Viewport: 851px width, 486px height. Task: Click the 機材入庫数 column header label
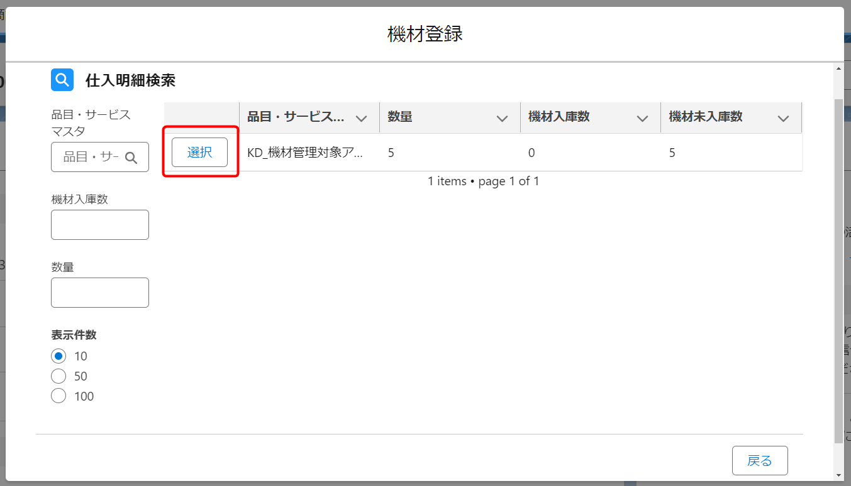click(x=559, y=117)
